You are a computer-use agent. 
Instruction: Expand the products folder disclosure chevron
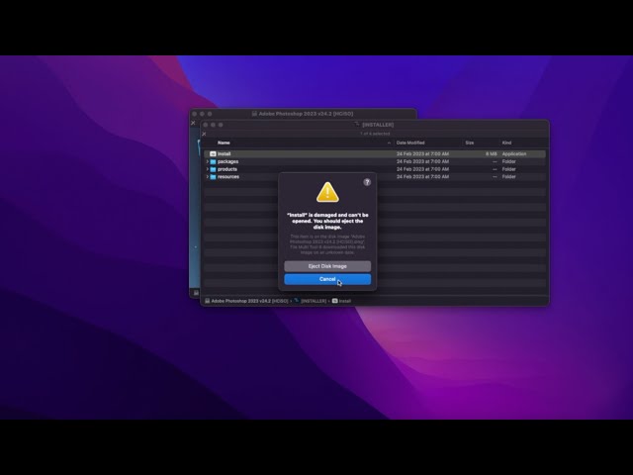click(207, 169)
